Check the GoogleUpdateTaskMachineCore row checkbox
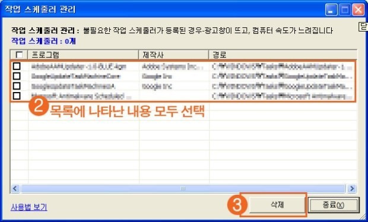This screenshot has height=222, width=368. click(x=17, y=76)
